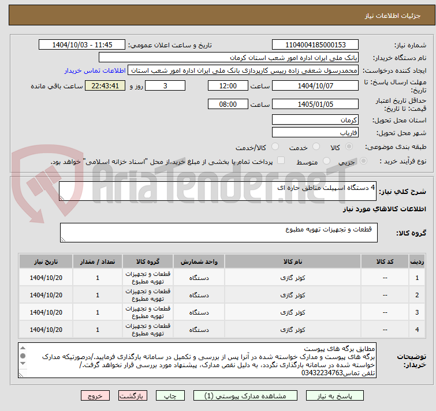Click the price validity time 08:00

point(228,104)
